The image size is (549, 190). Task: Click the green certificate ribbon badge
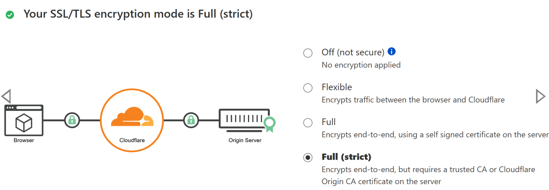click(269, 124)
